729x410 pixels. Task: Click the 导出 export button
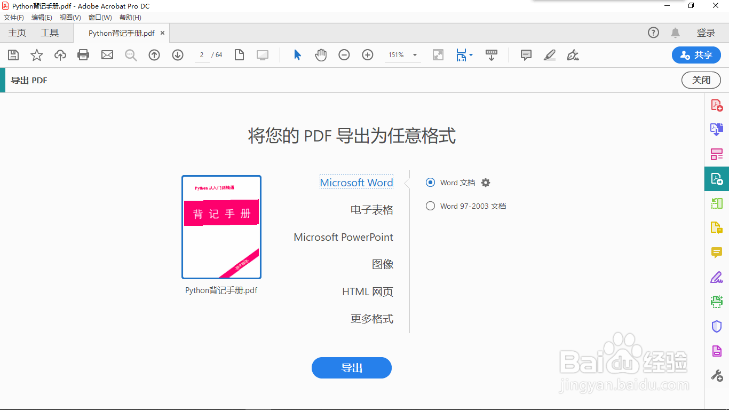pos(351,368)
